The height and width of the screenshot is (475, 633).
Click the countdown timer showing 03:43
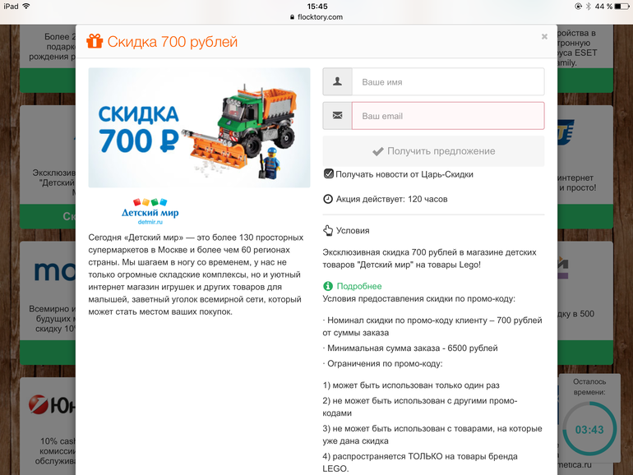coord(589,430)
